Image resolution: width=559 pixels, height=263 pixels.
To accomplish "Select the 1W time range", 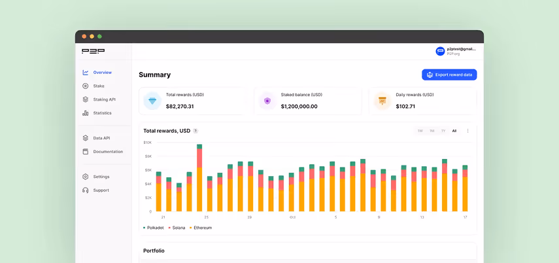I will [x=420, y=131].
